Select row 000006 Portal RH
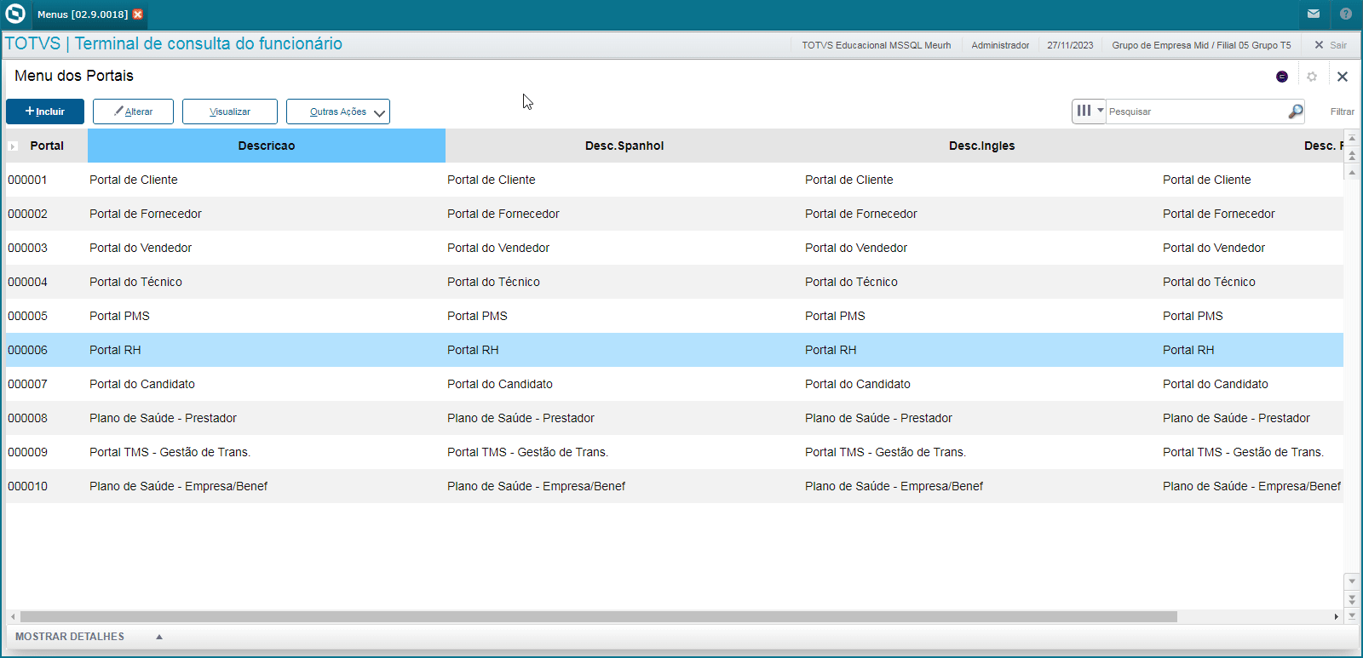1363x658 pixels. pos(675,350)
